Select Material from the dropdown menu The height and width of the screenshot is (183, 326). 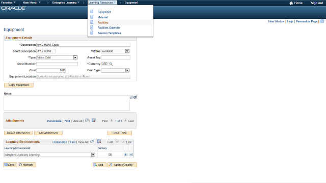[102, 17]
